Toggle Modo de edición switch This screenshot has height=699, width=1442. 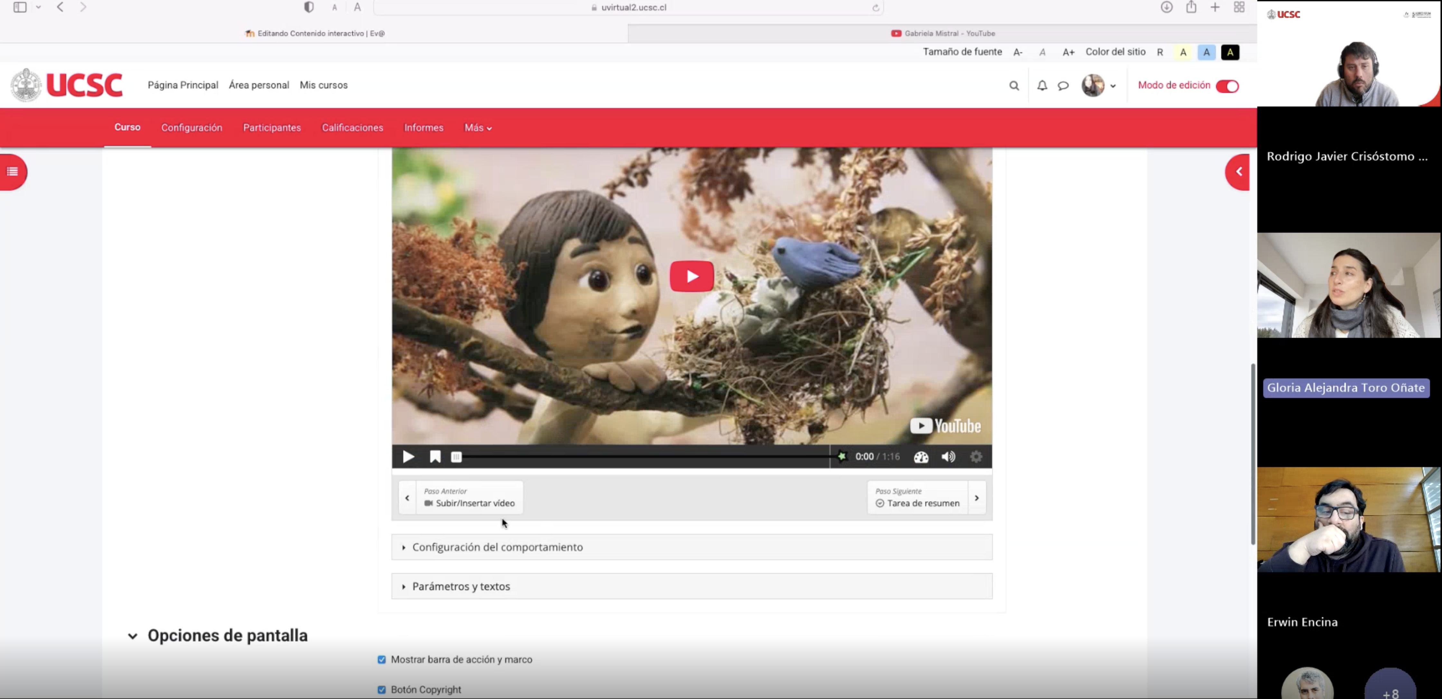(1227, 86)
